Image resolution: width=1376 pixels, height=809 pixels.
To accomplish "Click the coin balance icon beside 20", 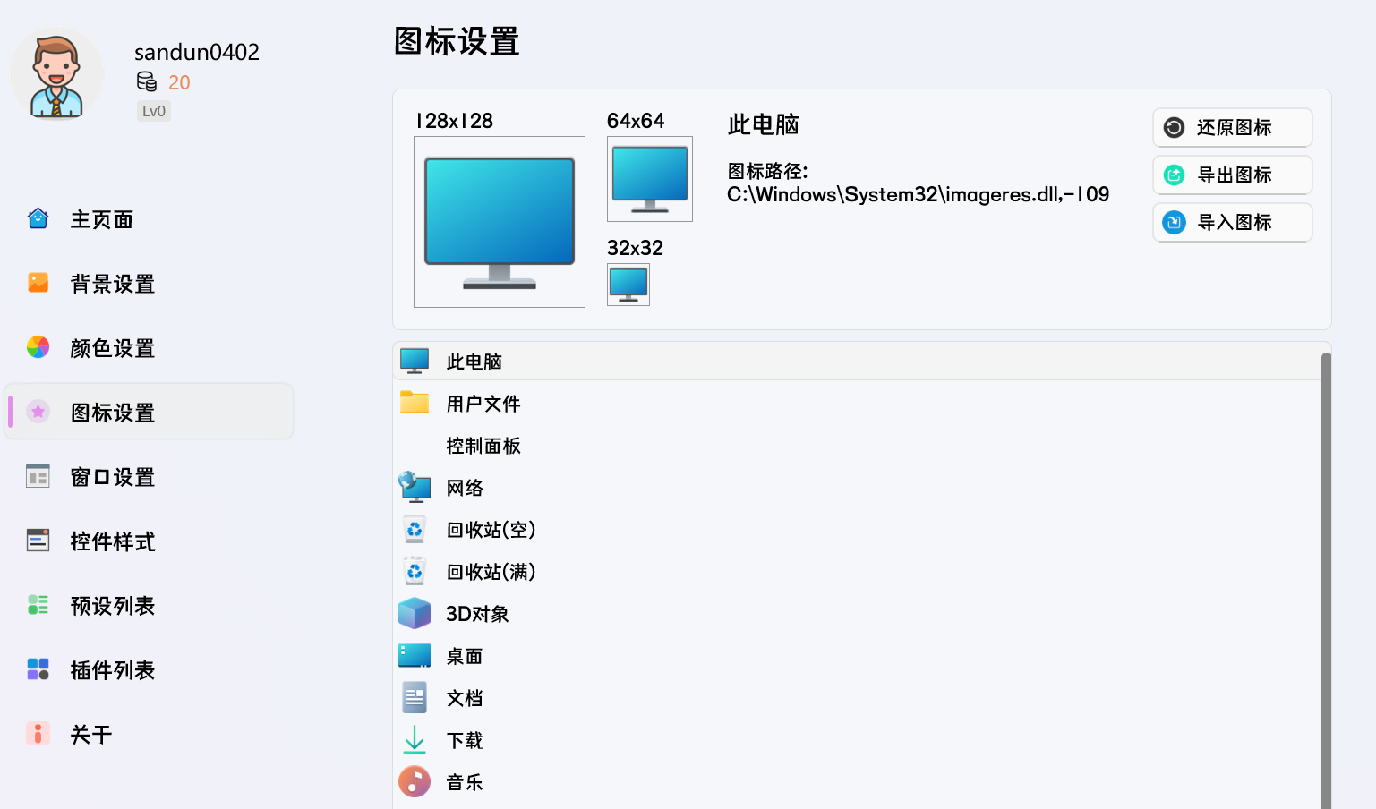I will click(x=147, y=82).
